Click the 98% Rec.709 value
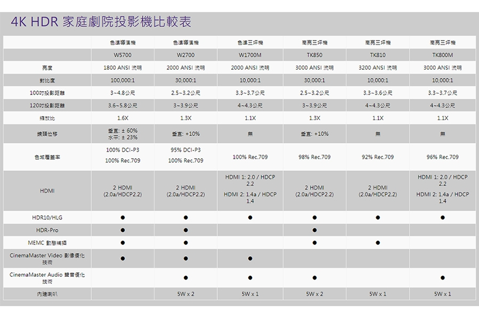 point(315,157)
